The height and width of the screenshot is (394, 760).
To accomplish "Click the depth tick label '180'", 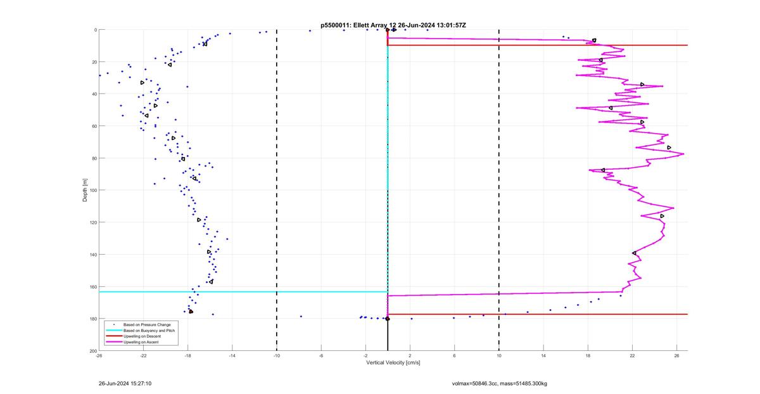I will (92, 319).
